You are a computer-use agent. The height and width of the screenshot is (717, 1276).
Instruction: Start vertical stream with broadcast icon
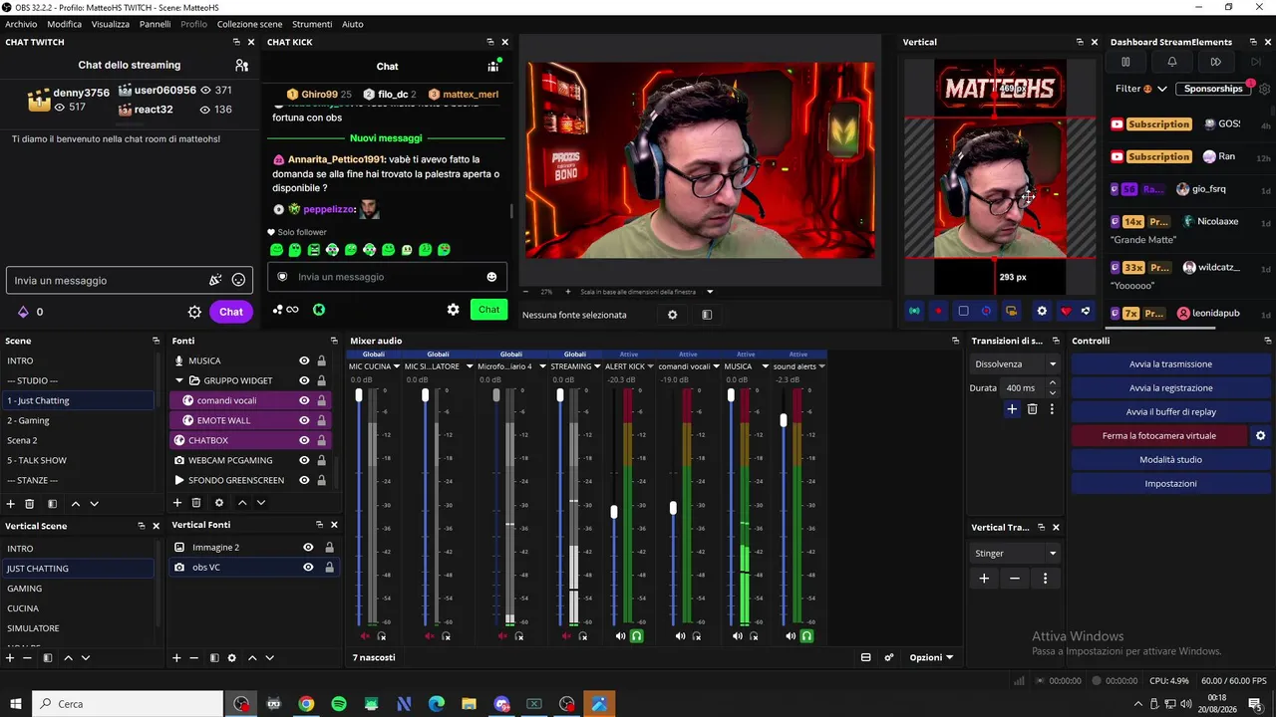914,312
